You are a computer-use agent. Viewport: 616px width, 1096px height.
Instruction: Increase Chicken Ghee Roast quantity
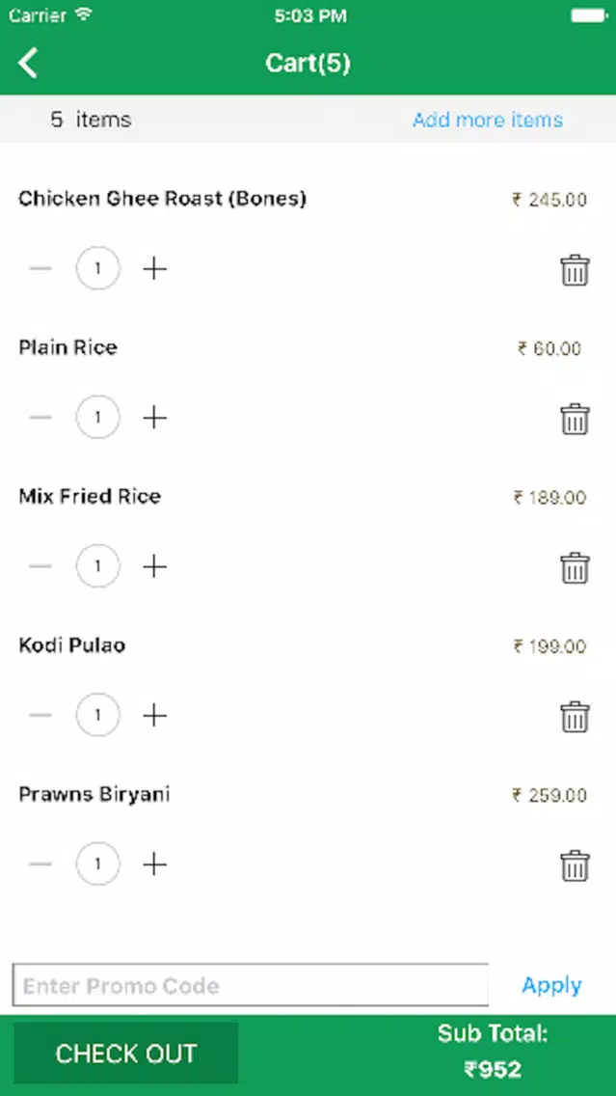[x=155, y=268]
